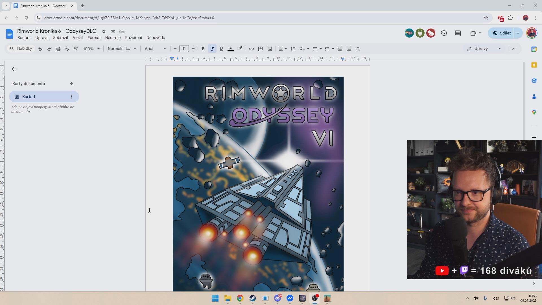The width and height of the screenshot is (542, 305).
Task: Insert a link with the chain icon
Action: click(251, 49)
